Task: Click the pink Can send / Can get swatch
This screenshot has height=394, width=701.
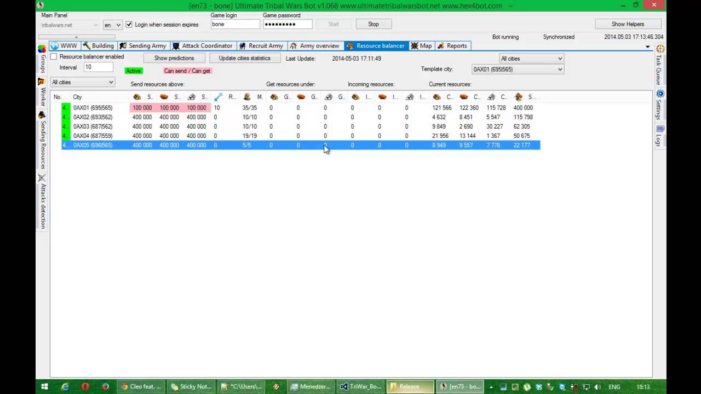Action: click(x=187, y=71)
